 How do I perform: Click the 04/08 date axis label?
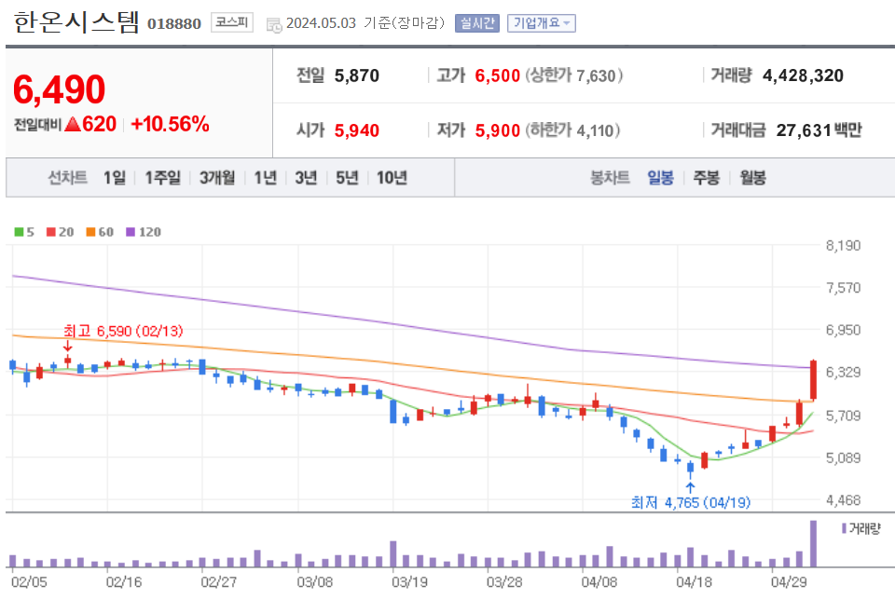pyautogui.click(x=599, y=582)
